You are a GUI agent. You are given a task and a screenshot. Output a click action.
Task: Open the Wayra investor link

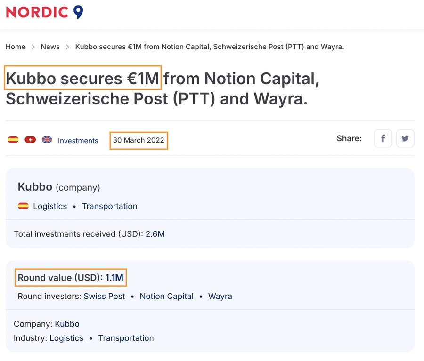click(220, 296)
